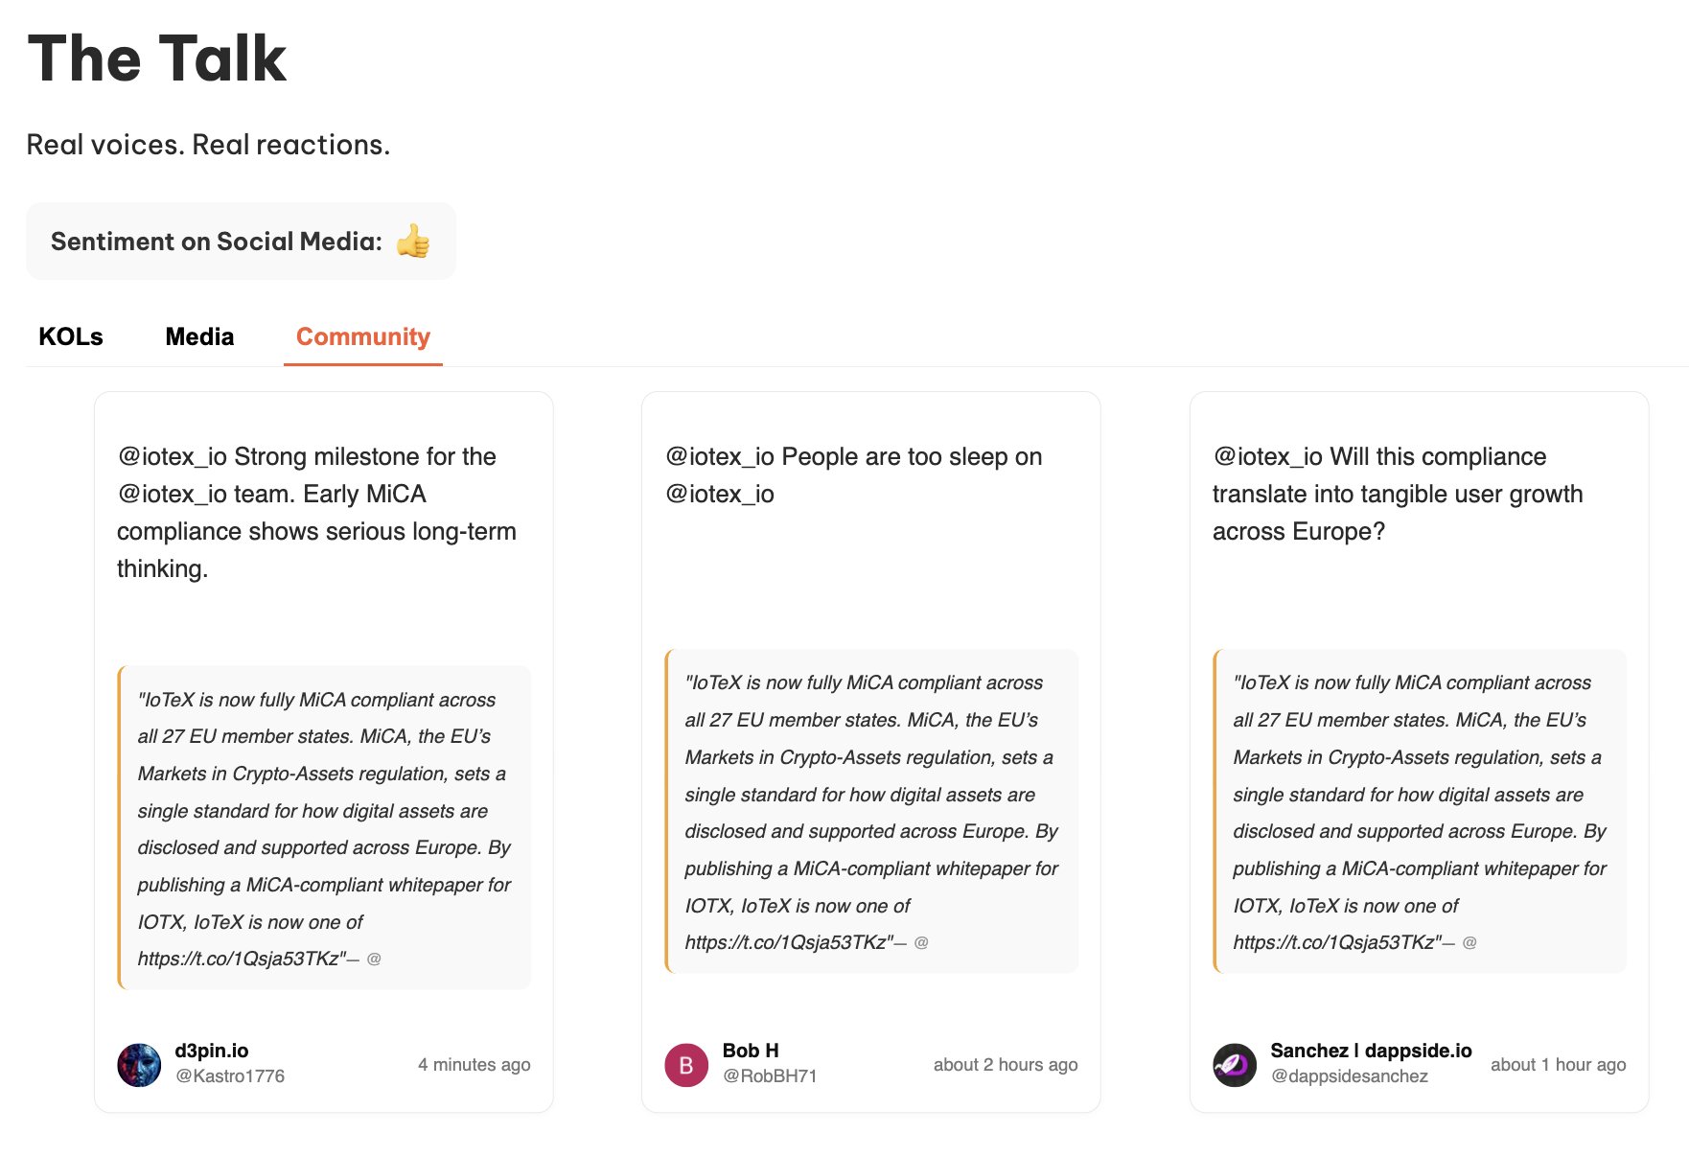This screenshot has width=1689, height=1156.
Task: Open the @Kastro1776 handle link
Action: [230, 1076]
